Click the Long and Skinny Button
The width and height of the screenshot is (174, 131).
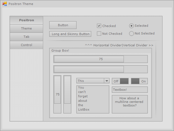pyautogui.click(x=70, y=34)
